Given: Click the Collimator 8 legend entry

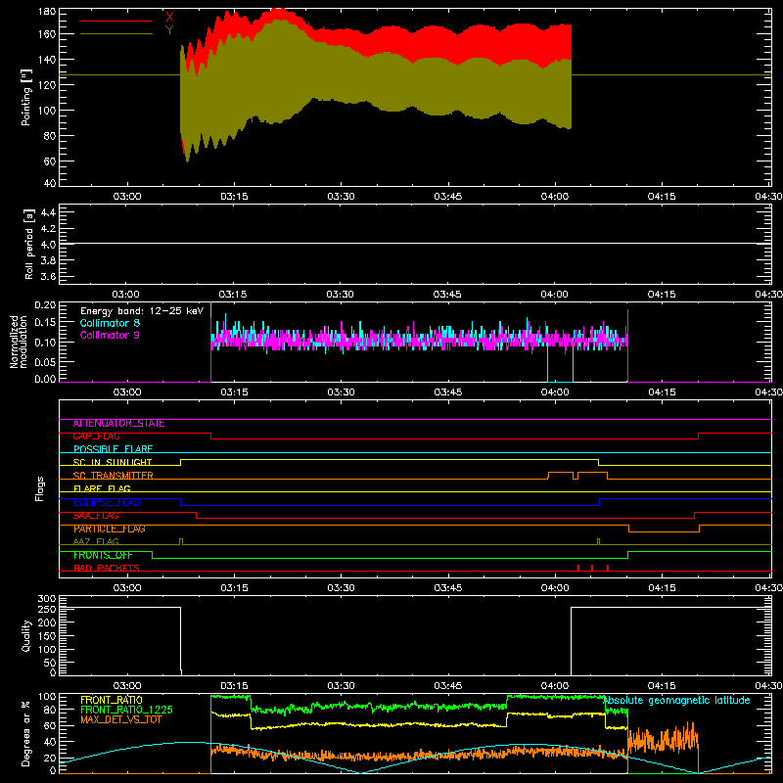Looking at the screenshot, I should point(110,323).
